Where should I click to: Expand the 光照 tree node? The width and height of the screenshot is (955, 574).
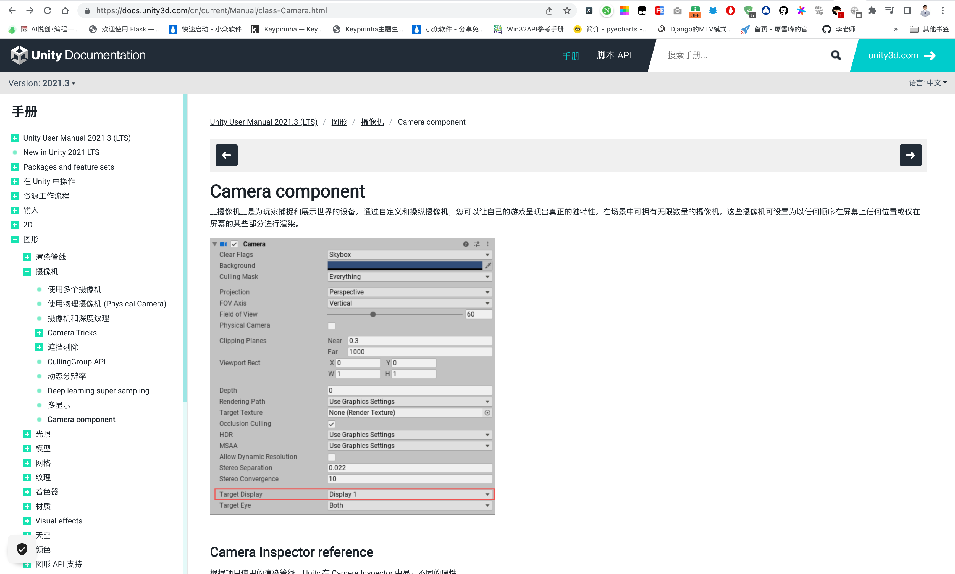(27, 435)
